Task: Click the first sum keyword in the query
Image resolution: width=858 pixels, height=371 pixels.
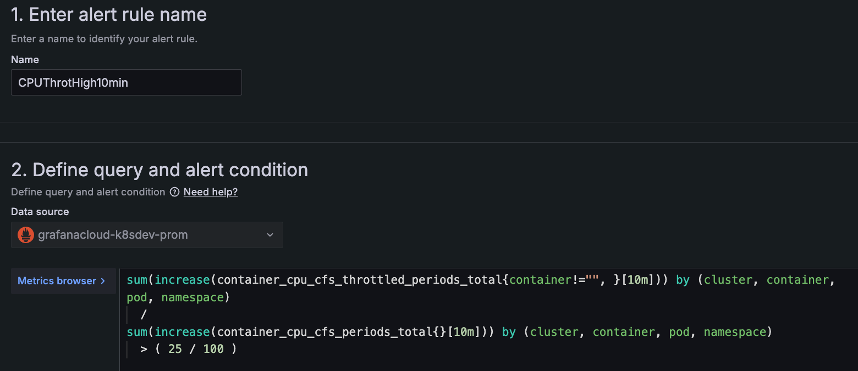Action: coord(137,280)
